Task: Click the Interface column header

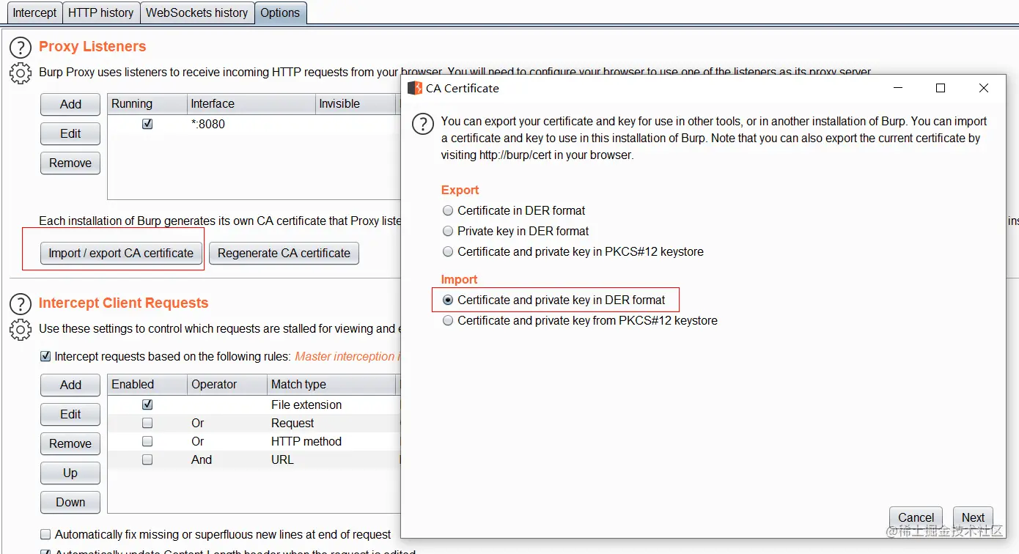Action: (251, 104)
